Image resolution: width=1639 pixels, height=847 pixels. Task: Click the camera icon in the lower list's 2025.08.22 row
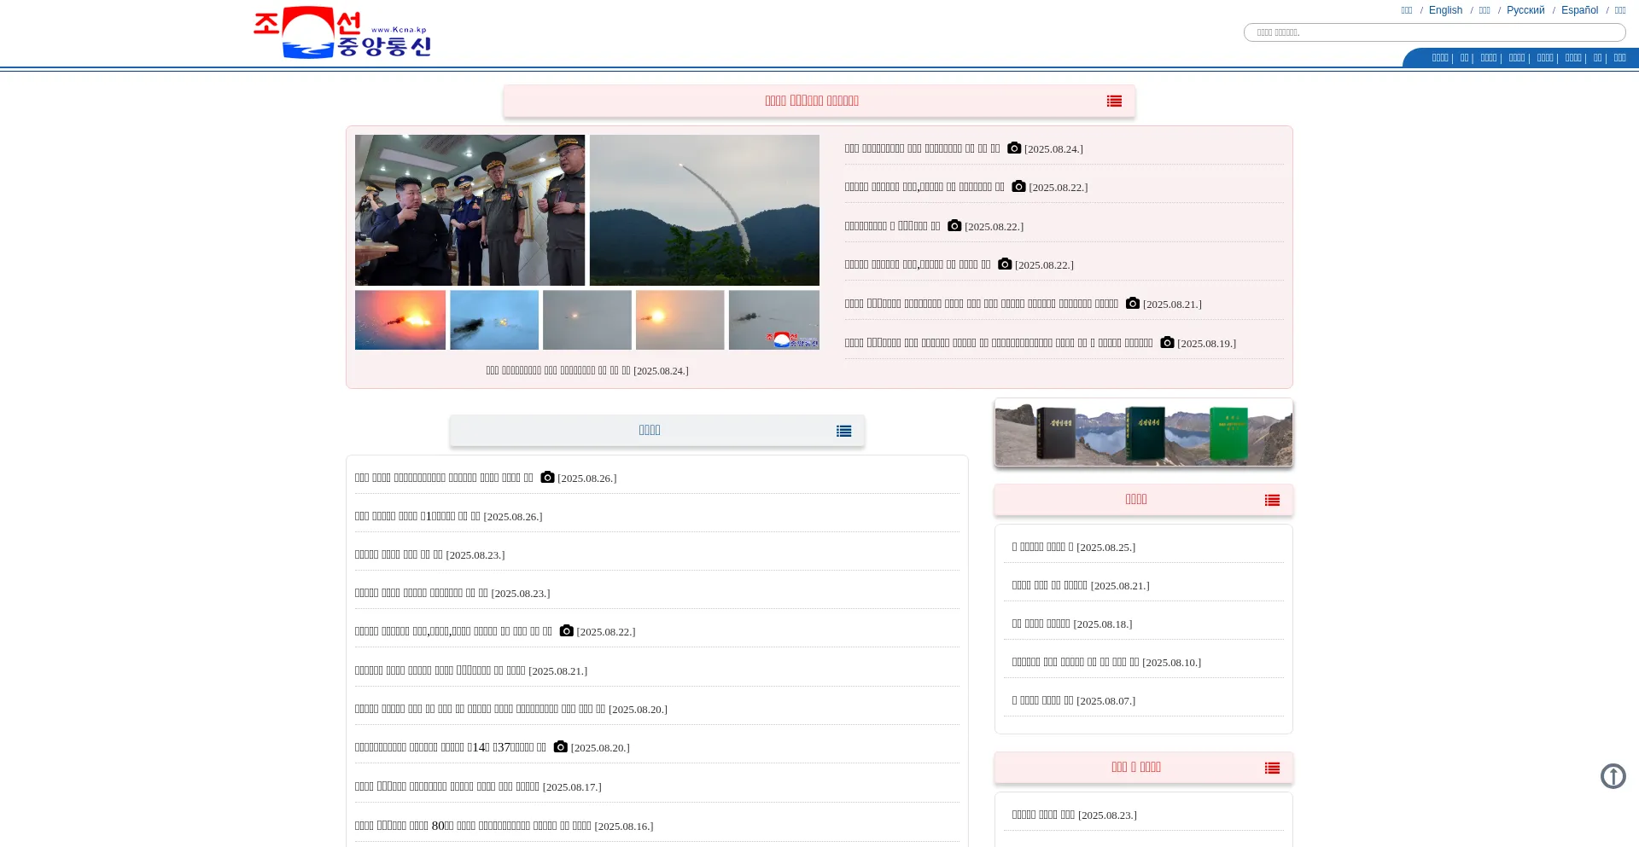point(567,630)
